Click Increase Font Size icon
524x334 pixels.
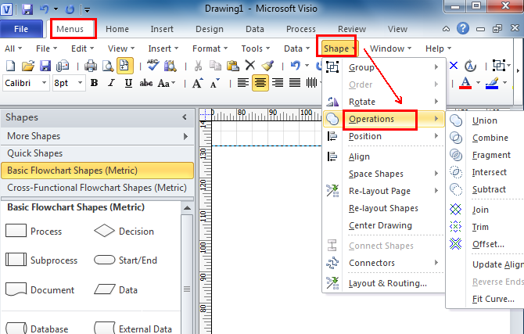[x=198, y=83]
